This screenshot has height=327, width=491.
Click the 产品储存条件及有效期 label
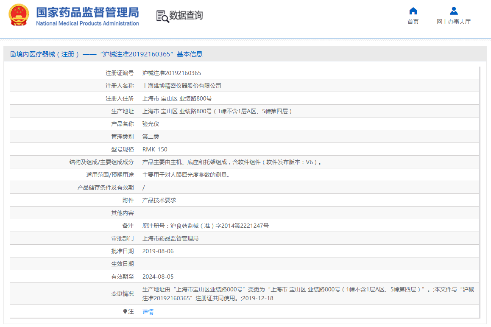(x=106, y=187)
